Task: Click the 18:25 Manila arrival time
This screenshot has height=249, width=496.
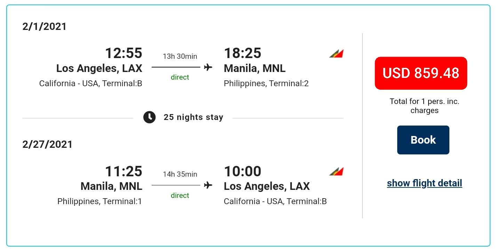Action: pos(242,53)
